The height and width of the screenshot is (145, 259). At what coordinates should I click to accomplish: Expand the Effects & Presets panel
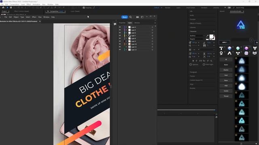click(195, 23)
